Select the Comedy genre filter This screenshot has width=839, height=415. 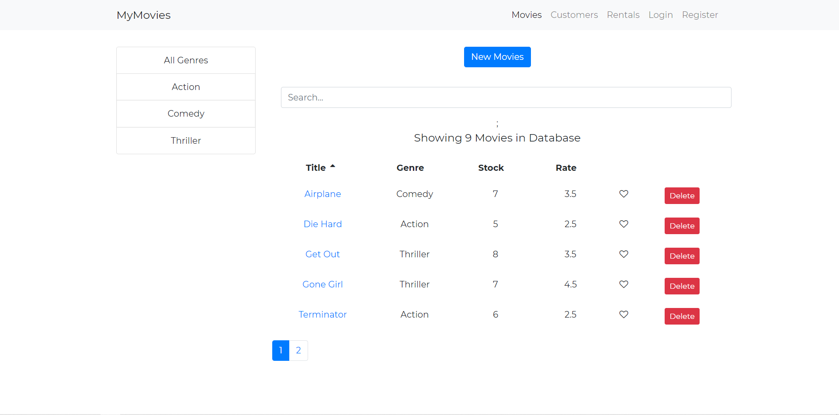click(x=186, y=114)
